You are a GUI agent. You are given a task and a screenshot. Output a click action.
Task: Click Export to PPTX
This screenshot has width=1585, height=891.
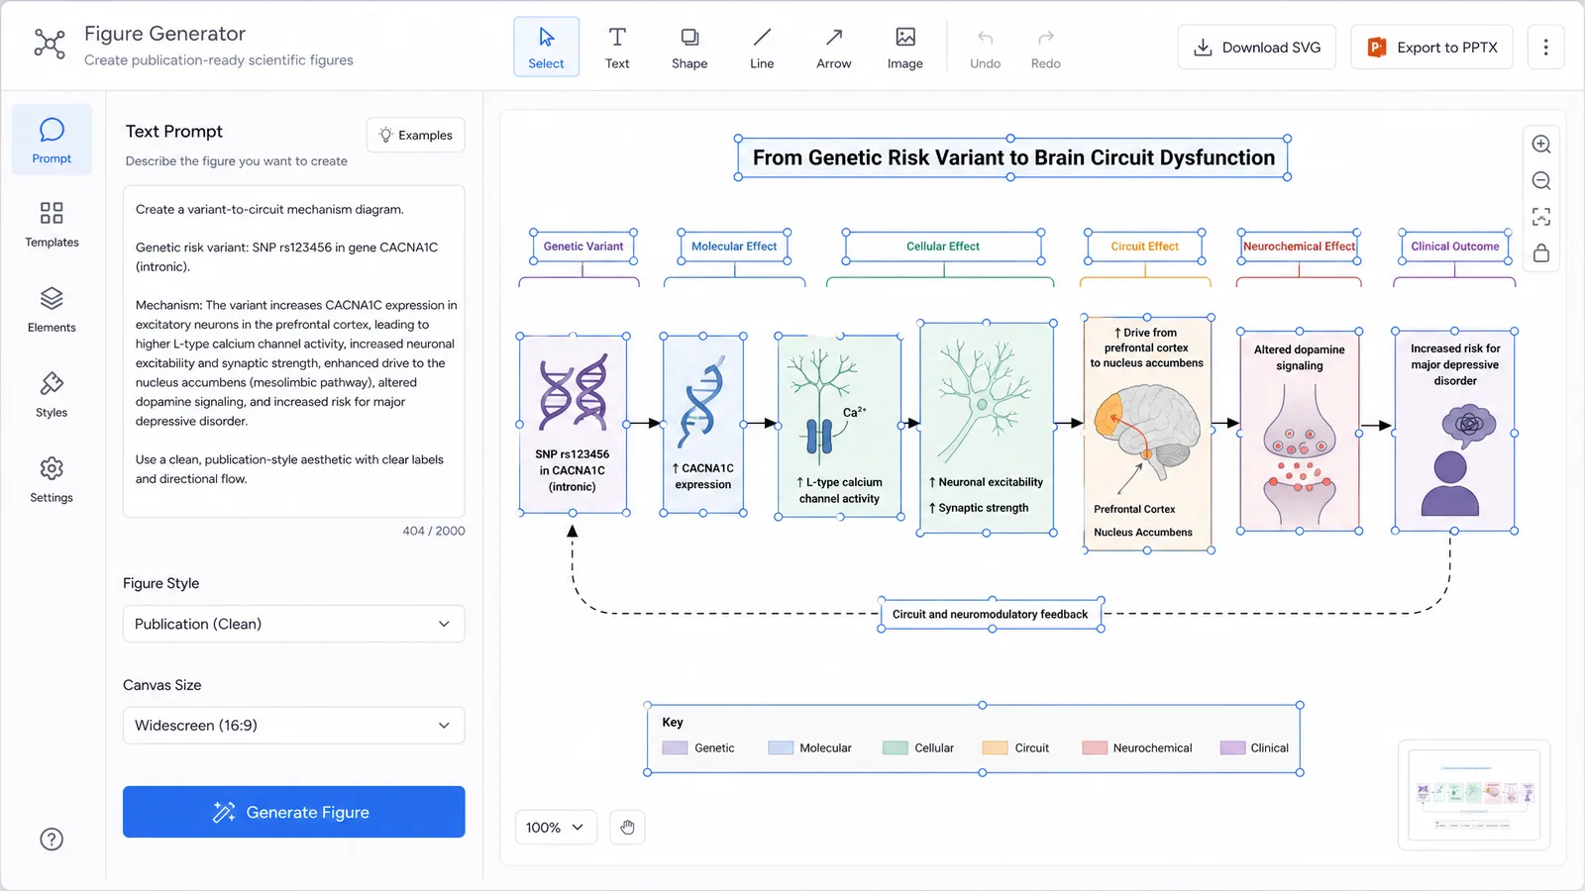tap(1432, 47)
